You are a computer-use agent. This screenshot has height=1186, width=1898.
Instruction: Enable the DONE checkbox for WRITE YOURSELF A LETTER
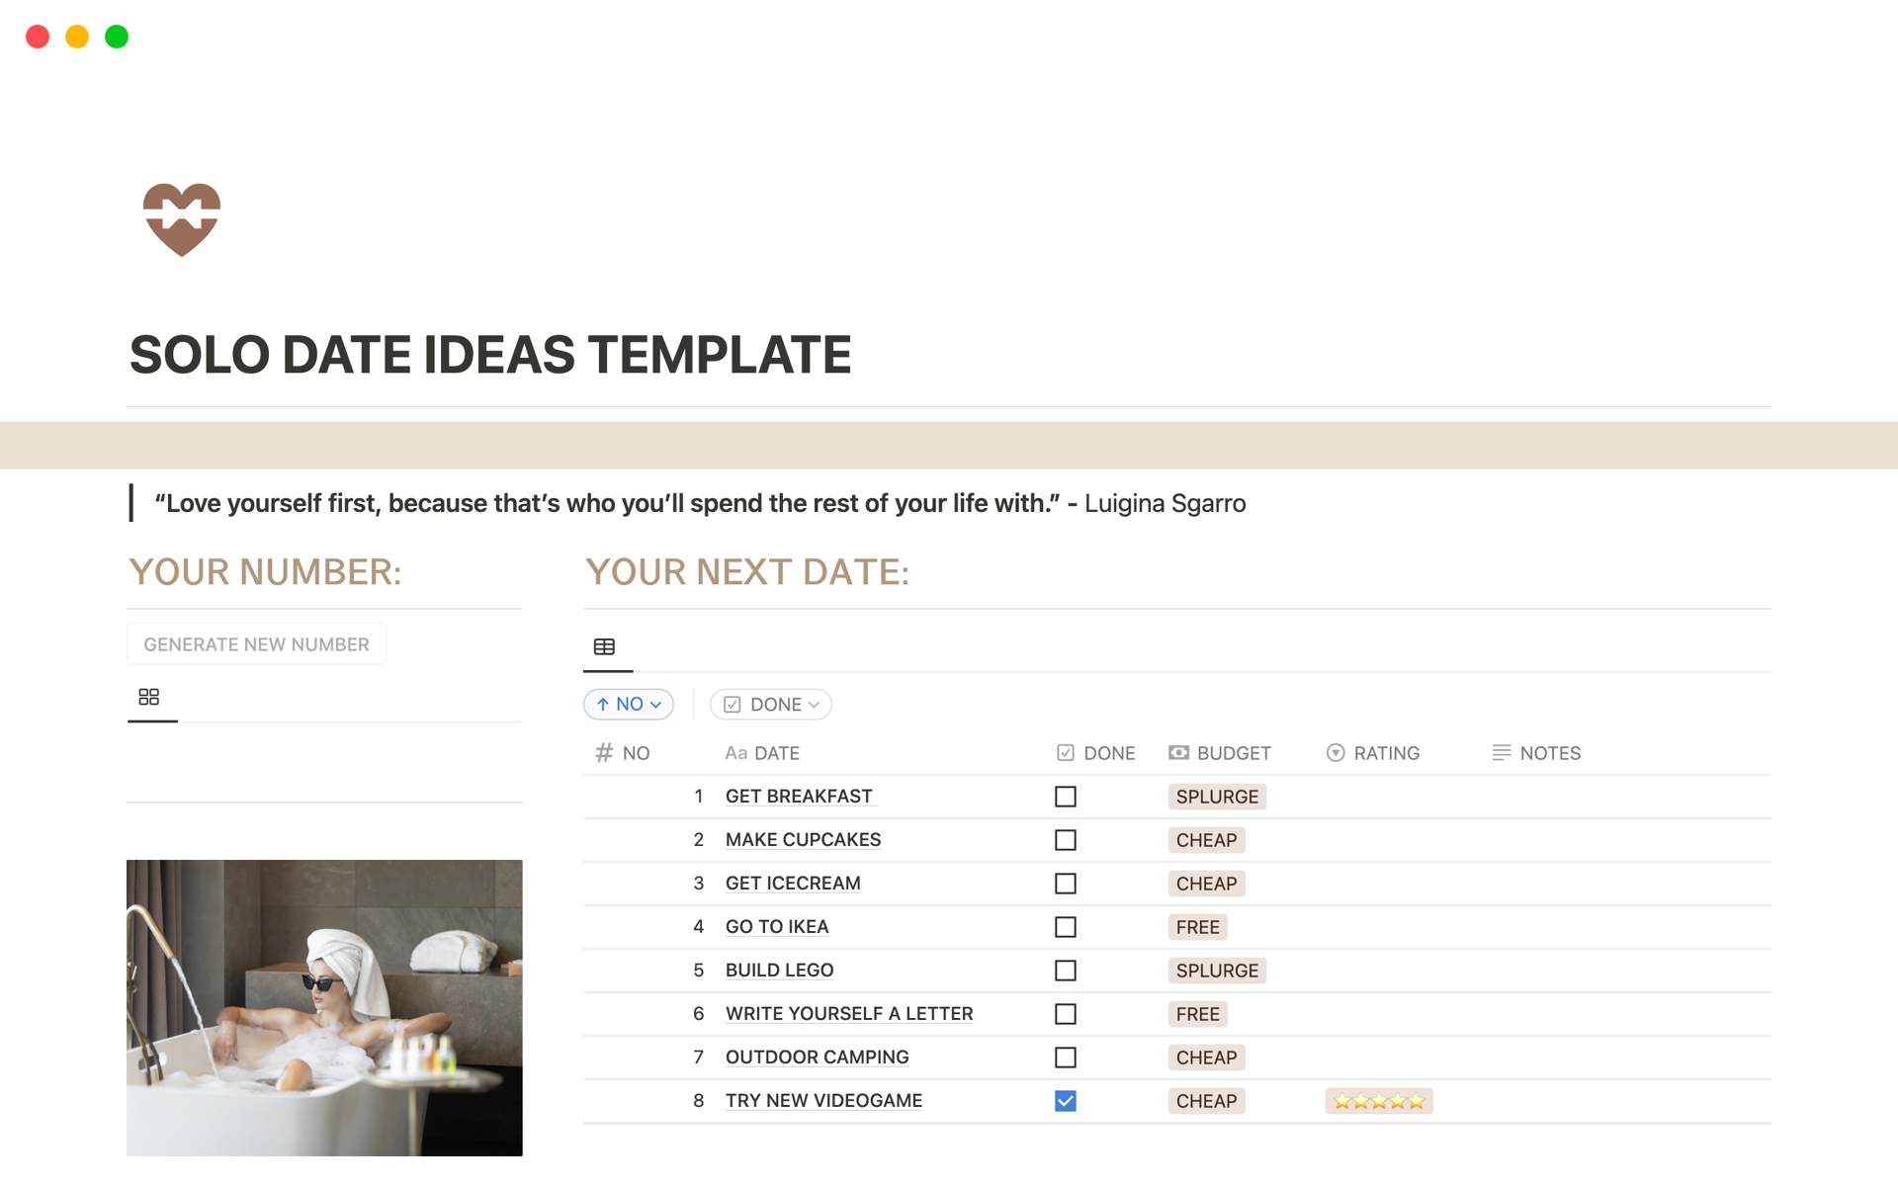(x=1066, y=1012)
